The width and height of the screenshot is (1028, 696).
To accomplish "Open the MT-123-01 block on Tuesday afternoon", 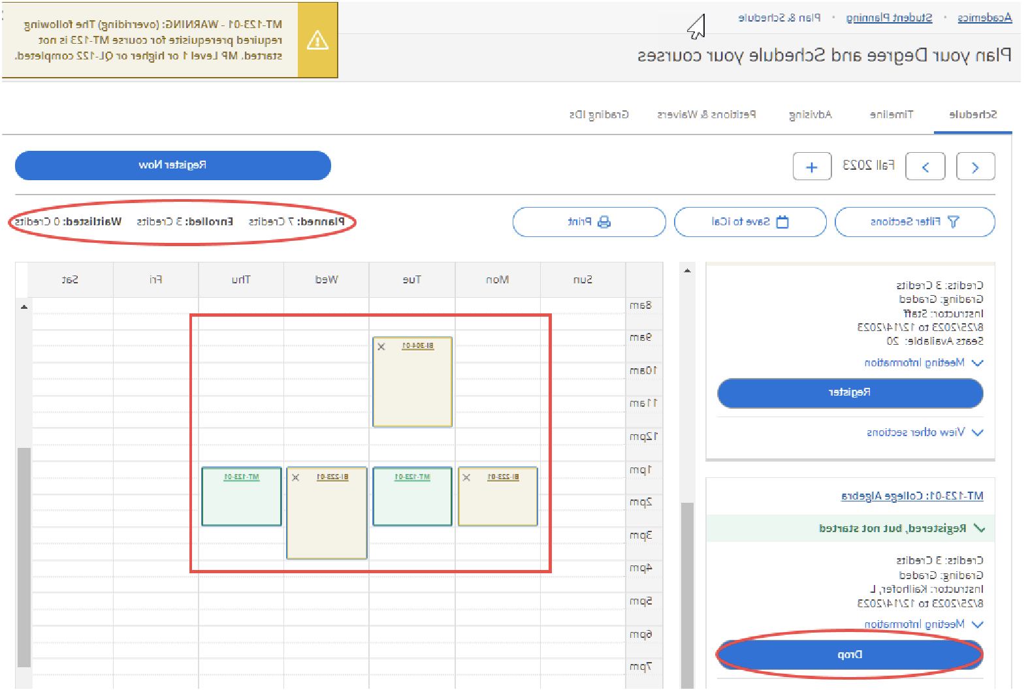I will (412, 496).
